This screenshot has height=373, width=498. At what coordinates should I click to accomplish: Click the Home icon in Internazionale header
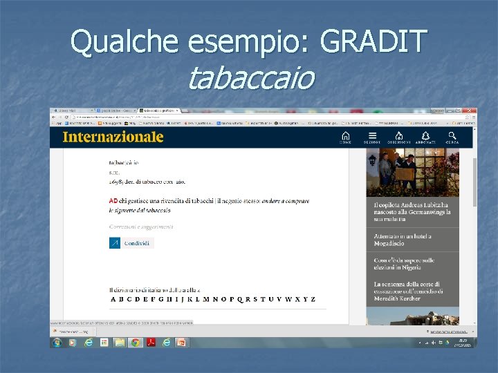tap(346, 136)
